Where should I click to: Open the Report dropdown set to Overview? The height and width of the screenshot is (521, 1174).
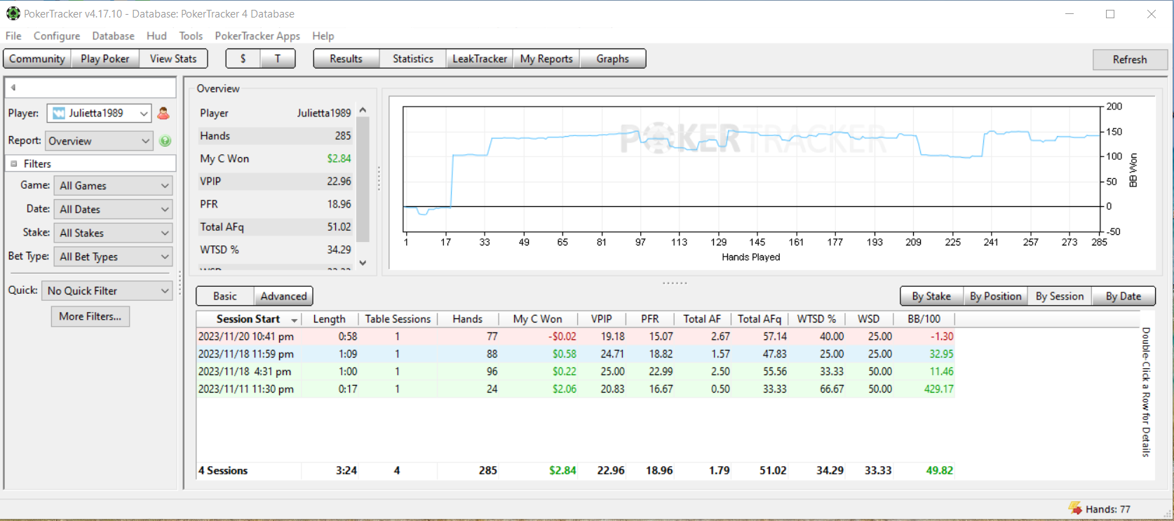(99, 141)
